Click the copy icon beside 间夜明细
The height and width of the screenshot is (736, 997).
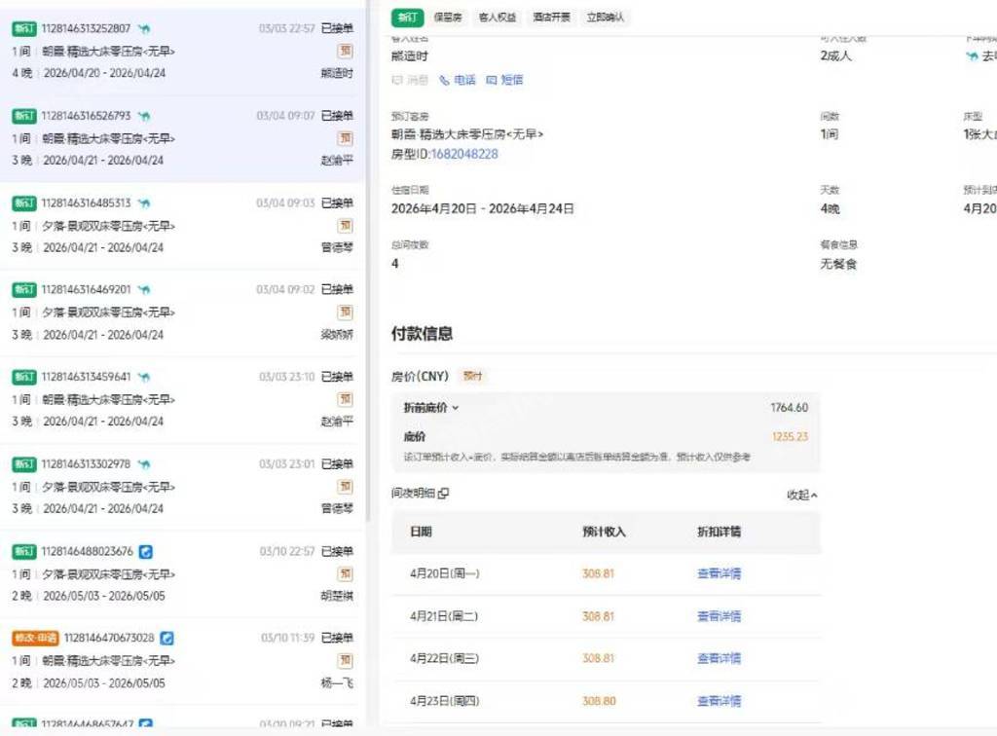pyautogui.click(x=444, y=494)
